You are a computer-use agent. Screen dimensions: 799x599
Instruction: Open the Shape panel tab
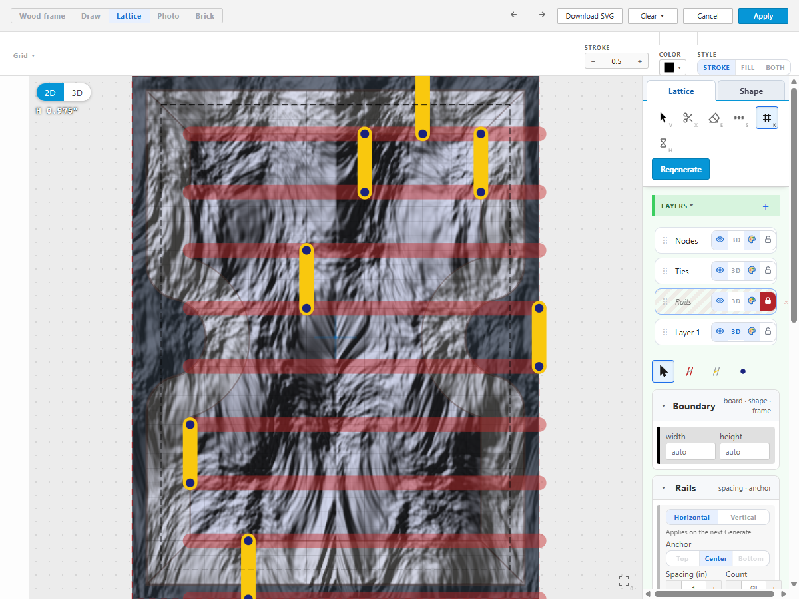pos(751,91)
